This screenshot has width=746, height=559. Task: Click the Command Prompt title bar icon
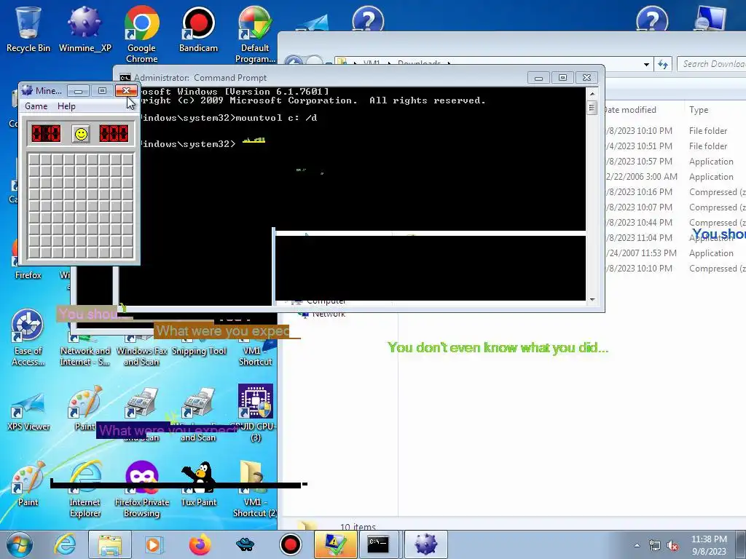tap(125, 77)
